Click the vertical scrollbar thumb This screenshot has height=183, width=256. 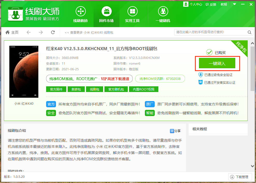click(x=252, y=69)
